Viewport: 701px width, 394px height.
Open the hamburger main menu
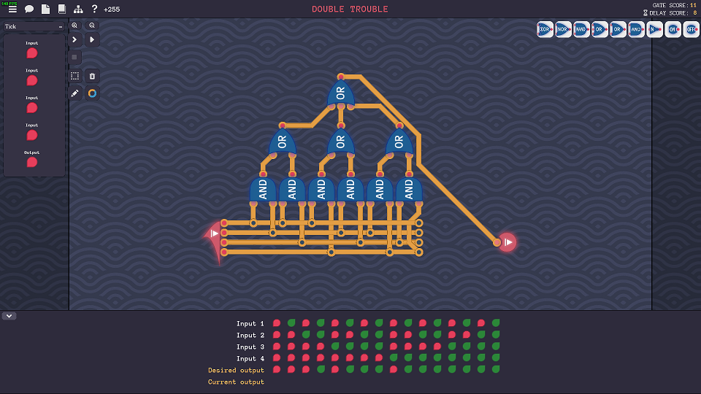[12, 9]
